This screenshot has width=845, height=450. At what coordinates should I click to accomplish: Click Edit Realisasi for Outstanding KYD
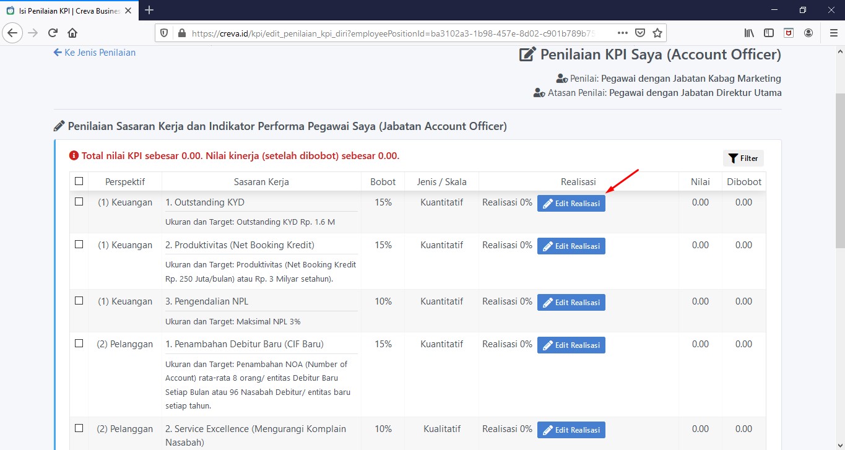coord(571,204)
